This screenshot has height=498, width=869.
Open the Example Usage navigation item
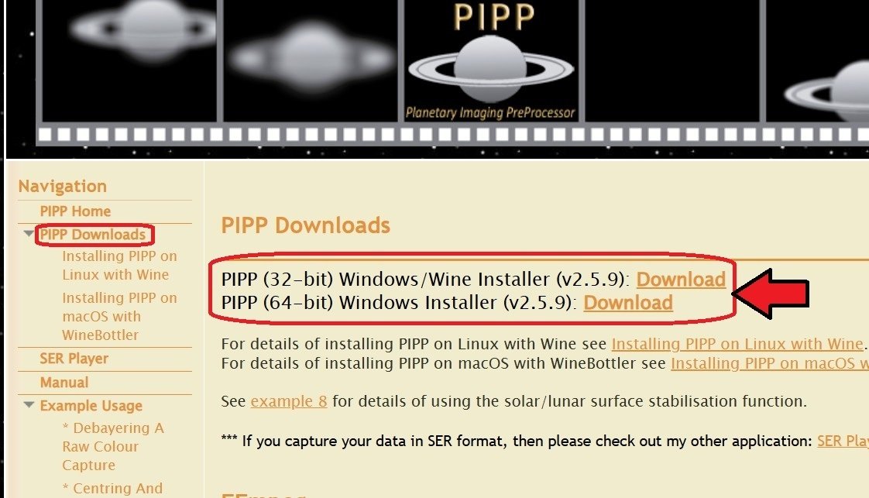(91, 406)
